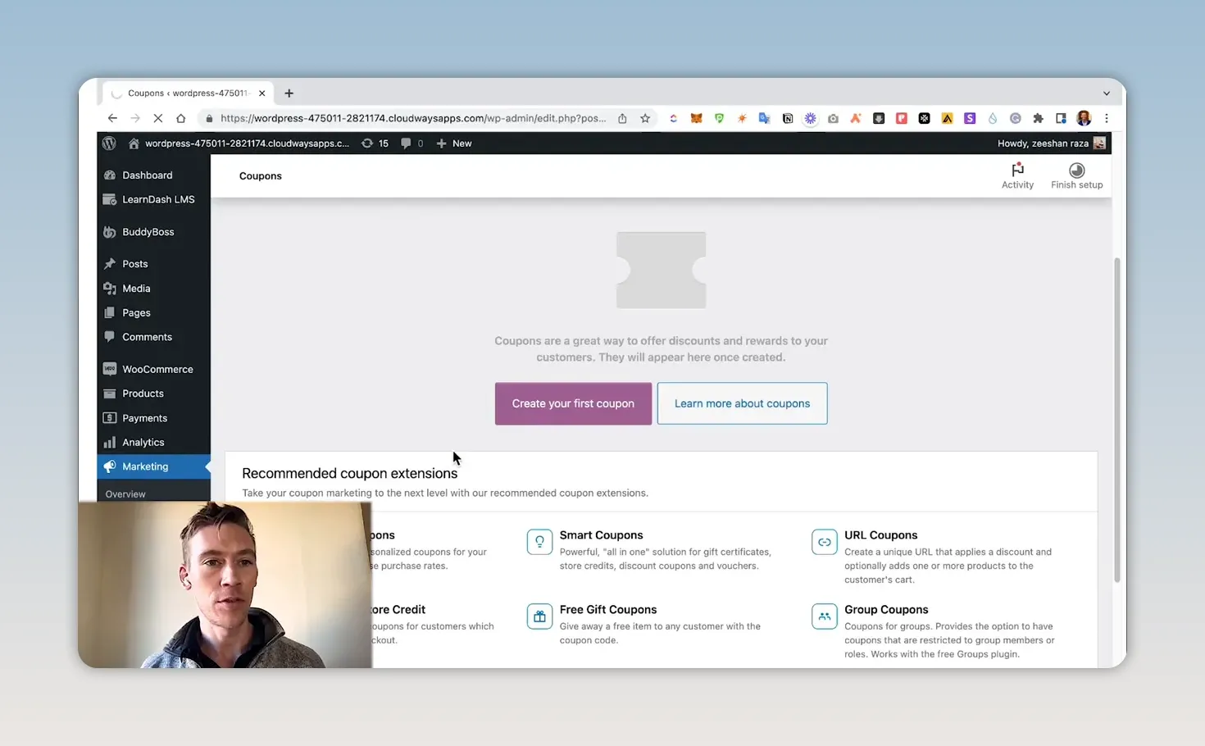Click Create your first coupon

click(x=573, y=403)
